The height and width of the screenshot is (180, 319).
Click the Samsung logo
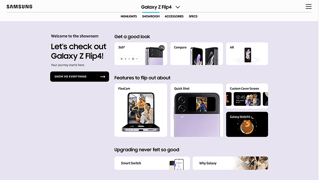[x=19, y=7]
